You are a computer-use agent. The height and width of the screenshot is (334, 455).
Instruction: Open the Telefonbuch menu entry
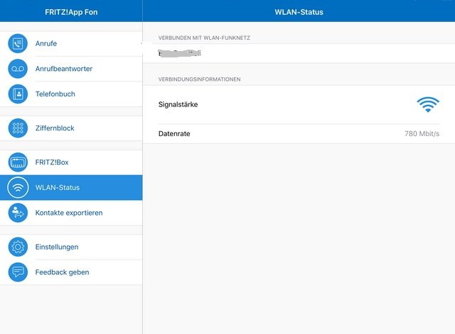coord(55,94)
